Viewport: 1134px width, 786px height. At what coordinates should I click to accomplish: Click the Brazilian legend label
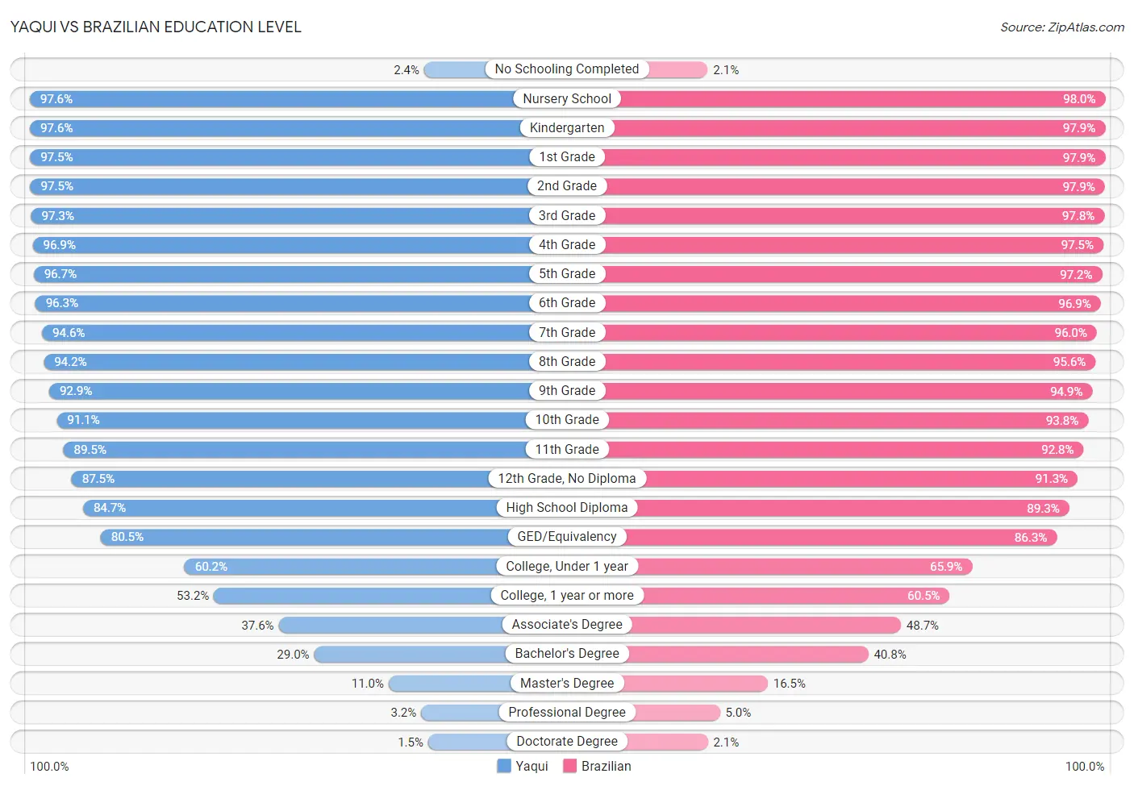[606, 766]
